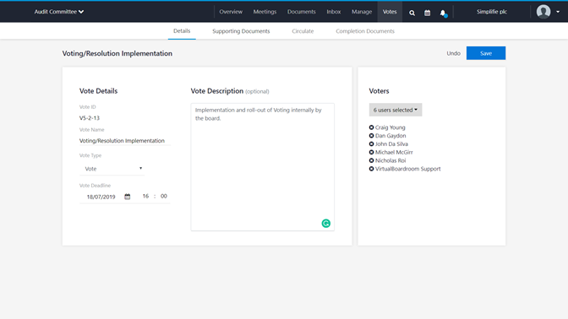
Task: Remove voter VirtualBoardroom Support
Action: 371,169
